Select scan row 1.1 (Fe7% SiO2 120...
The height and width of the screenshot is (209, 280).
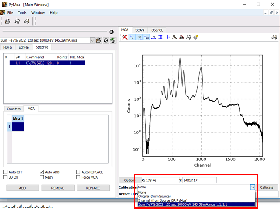[x=47, y=63]
